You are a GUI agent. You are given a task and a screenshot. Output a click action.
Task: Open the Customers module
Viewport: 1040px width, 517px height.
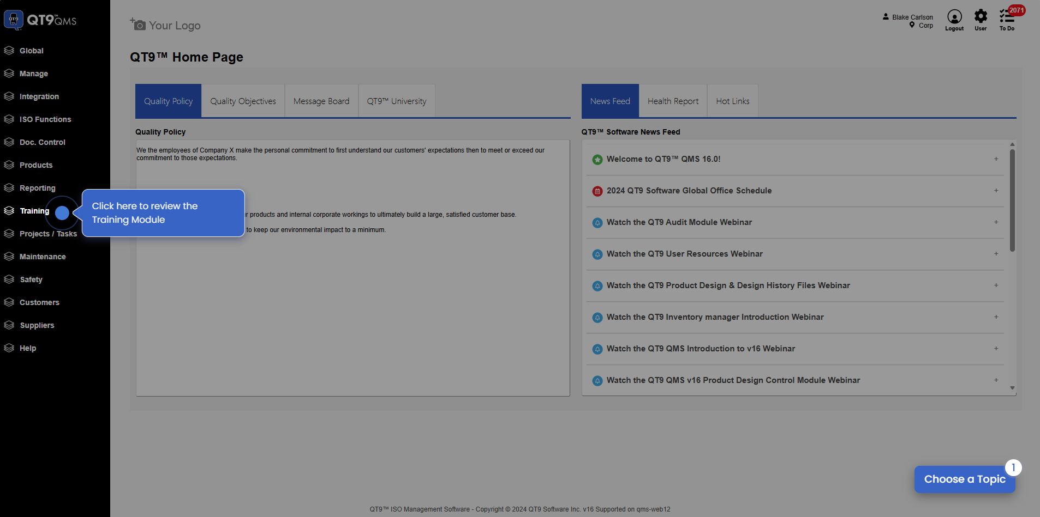tap(39, 302)
